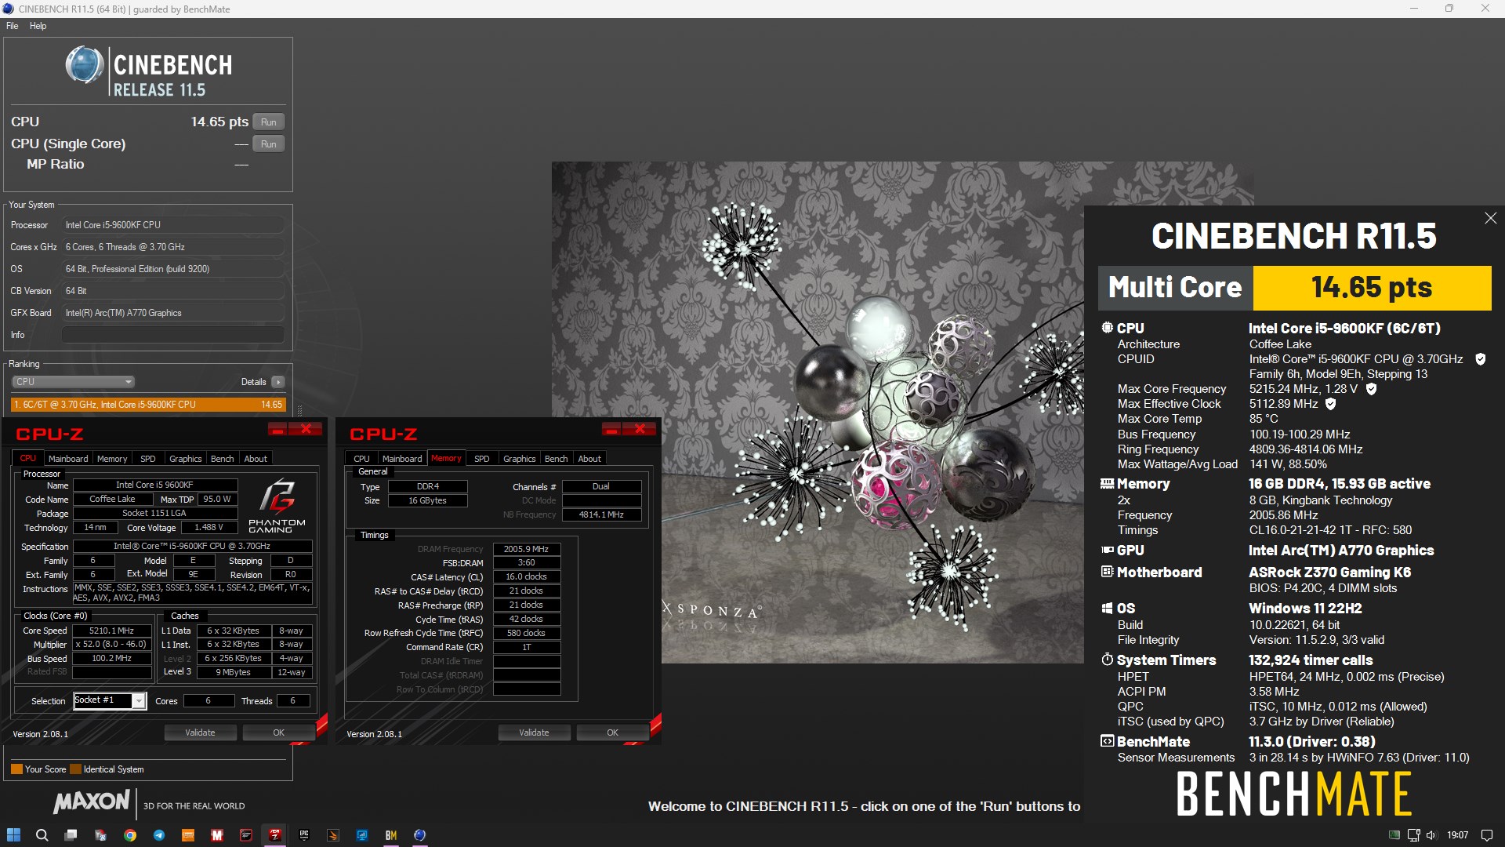Click the Processor field Intel Core i5-9600KF
This screenshot has width=1505, height=847.
pyautogui.click(x=172, y=225)
